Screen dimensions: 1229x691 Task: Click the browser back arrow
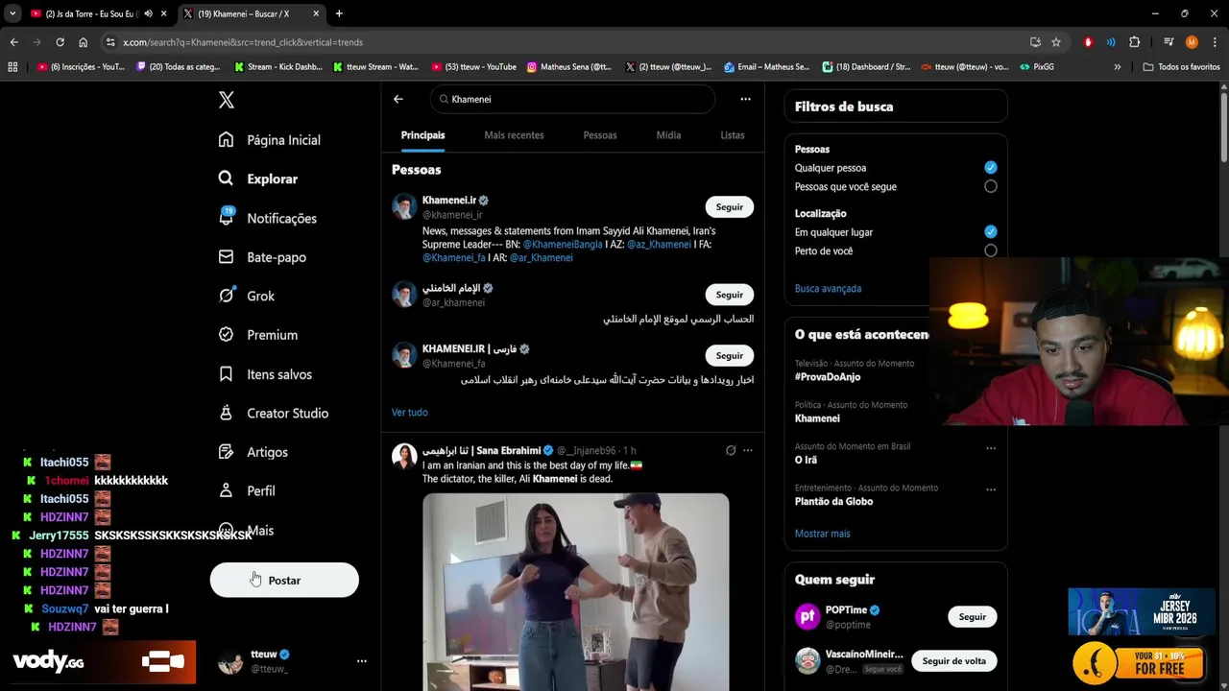click(x=14, y=42)
